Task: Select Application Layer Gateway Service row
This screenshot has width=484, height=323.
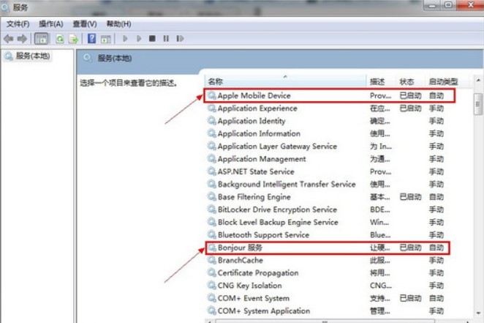Action: 329,146
